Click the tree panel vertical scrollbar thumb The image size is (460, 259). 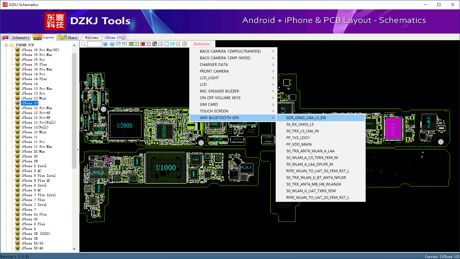point(74,111)
